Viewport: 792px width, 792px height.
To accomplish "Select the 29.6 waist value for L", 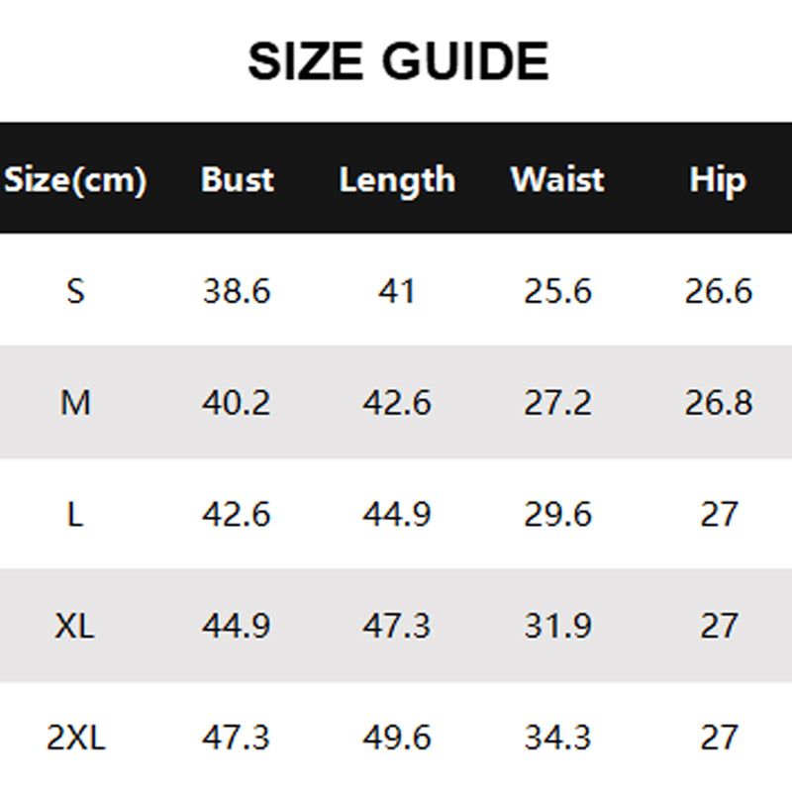I will tap(557, 515).
